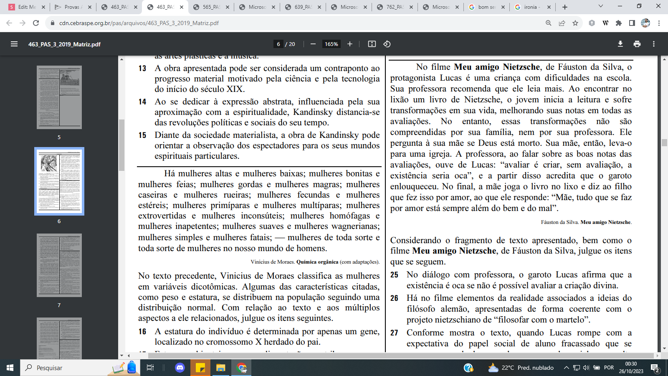This screenshot has width=668, height=376.
Task: Open the notification center icon
Action: pos(655,368)
